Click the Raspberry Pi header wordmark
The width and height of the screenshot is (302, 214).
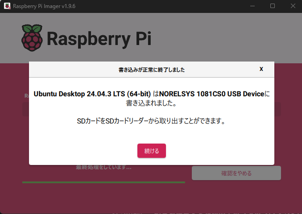(99, 39)
